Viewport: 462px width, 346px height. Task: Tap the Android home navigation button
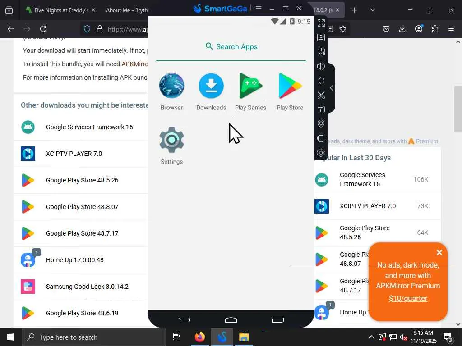231,319
